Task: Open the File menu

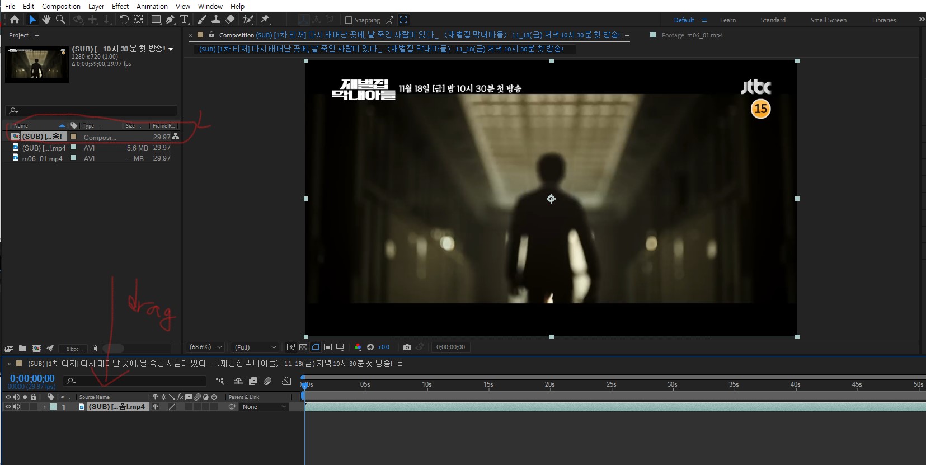Action: click(x=10, y=6)
